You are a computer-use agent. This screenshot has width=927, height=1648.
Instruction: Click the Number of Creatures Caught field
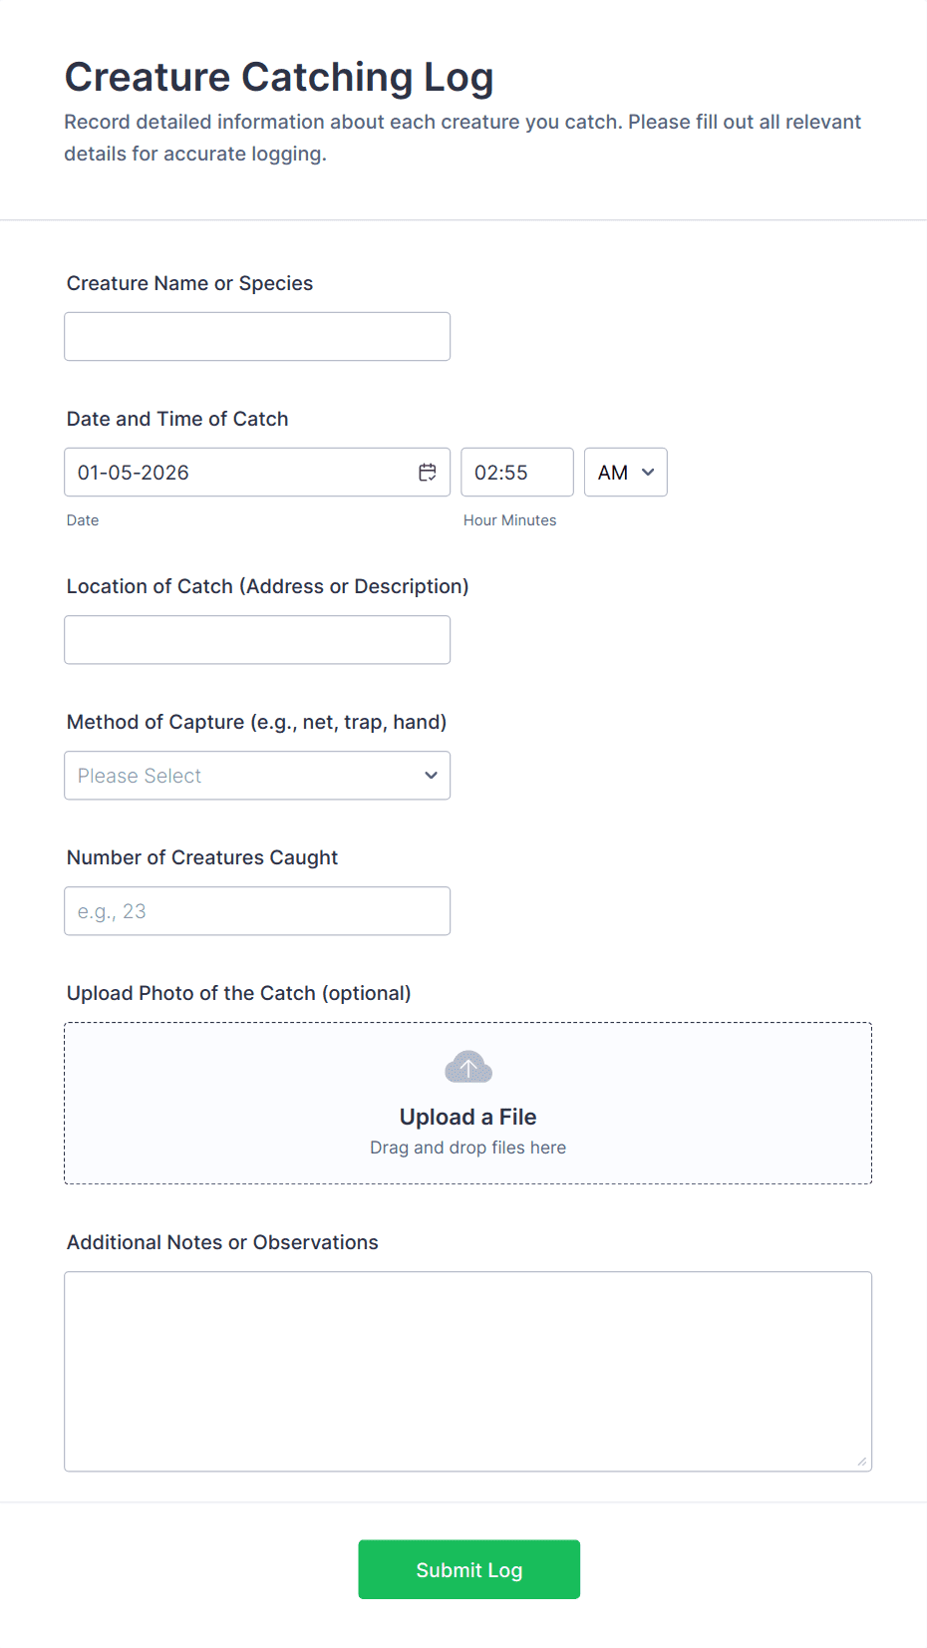(x=256, y=910)
